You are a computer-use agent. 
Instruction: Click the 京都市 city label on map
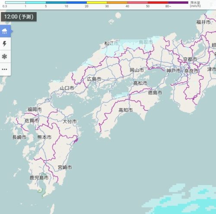[190, 59]
